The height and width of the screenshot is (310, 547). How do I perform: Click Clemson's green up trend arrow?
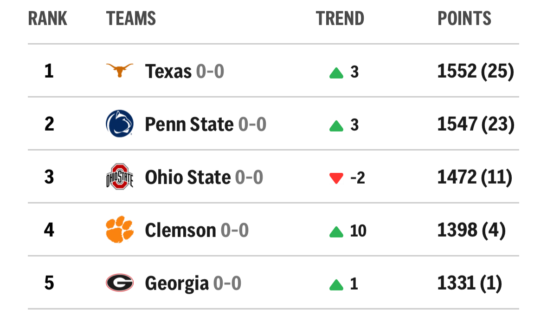pyautogui.click(x=336, y=231)
